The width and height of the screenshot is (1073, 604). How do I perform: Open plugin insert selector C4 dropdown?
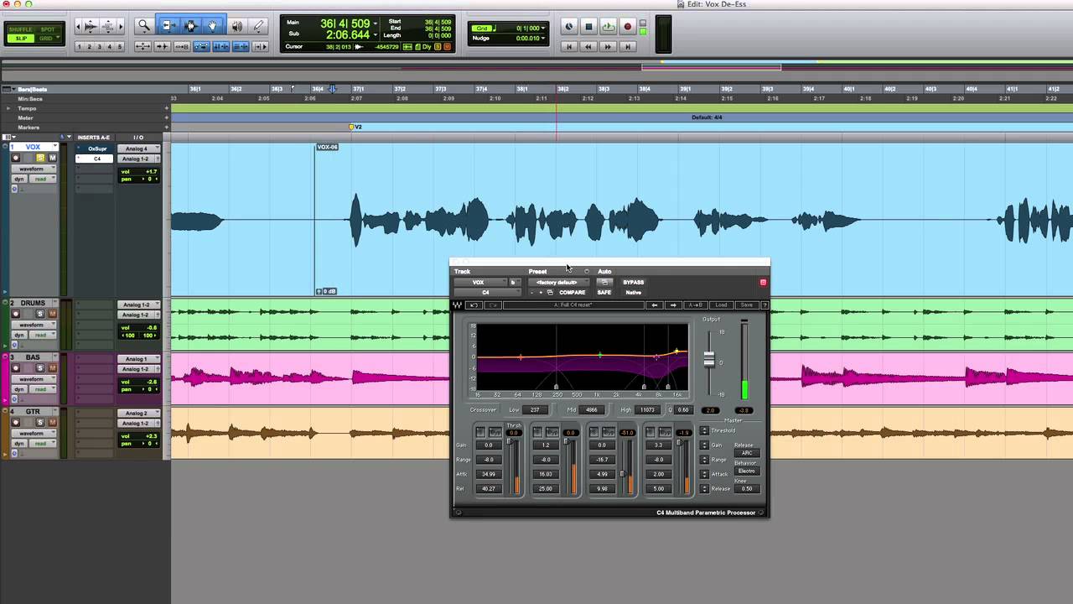486,293
